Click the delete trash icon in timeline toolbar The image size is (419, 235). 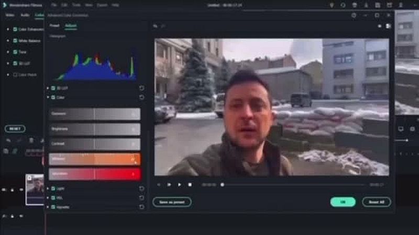(31, 140)
